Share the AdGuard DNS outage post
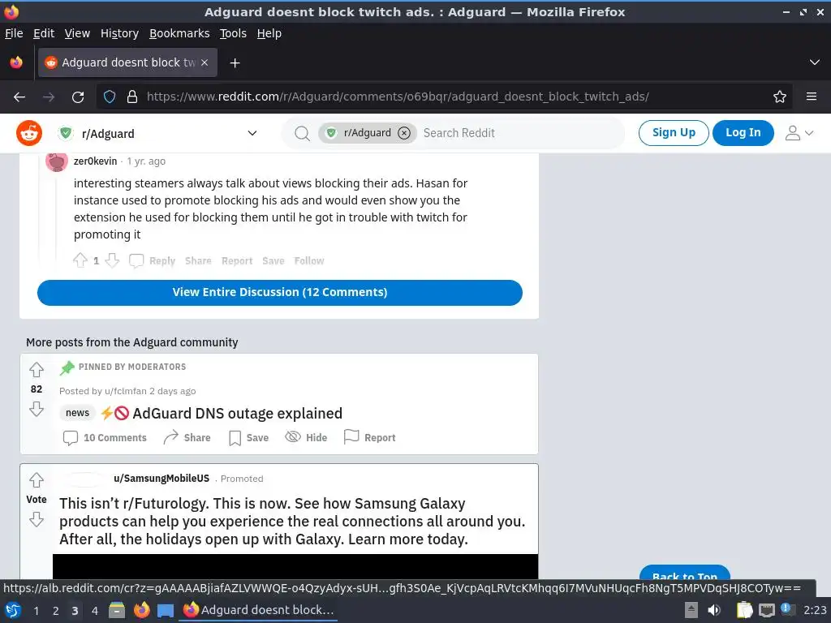Image resolution: width=831 pixels, height=623 pixels. (x=187, y=437)
